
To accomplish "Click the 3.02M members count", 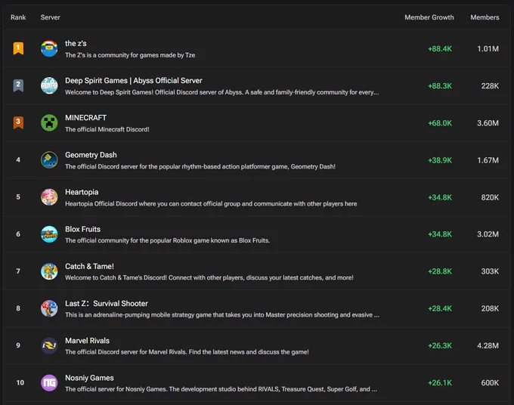I will click(x=488, y=234).
